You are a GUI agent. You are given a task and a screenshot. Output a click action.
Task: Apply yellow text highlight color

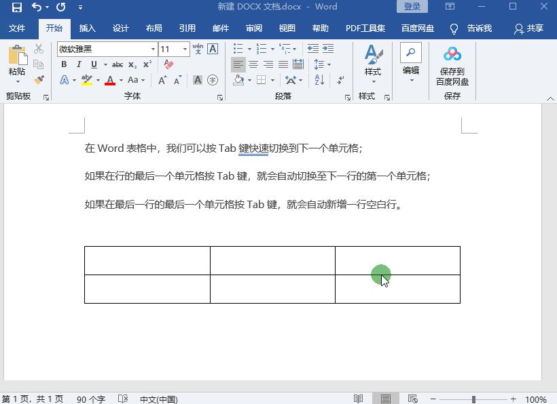pos(86,80)
